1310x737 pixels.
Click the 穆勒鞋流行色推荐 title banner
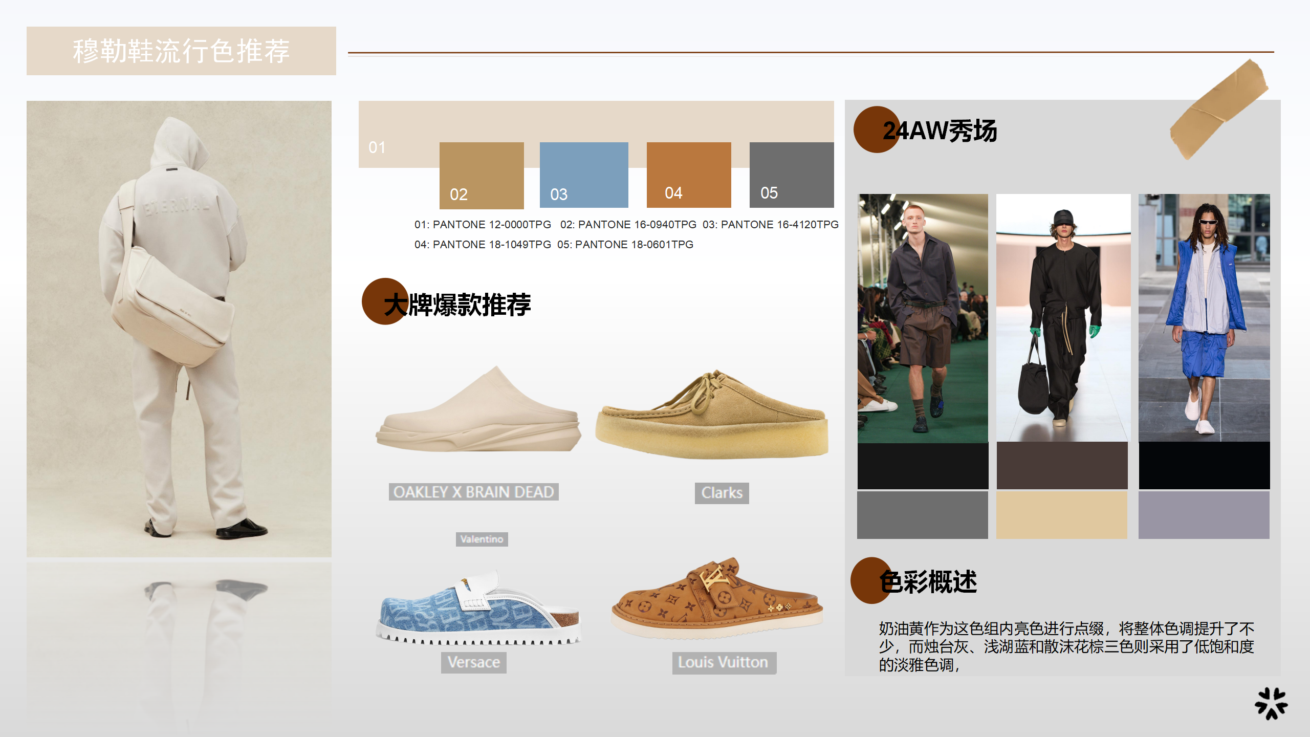181,51
